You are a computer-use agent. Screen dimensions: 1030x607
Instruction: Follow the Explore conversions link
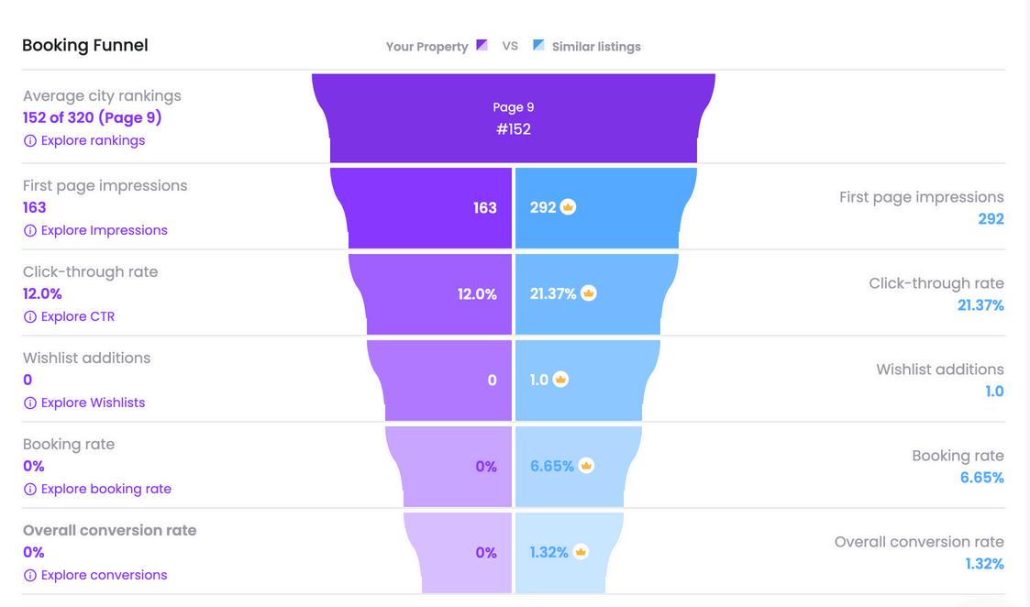pyautogui.click(x=104, y=576)
